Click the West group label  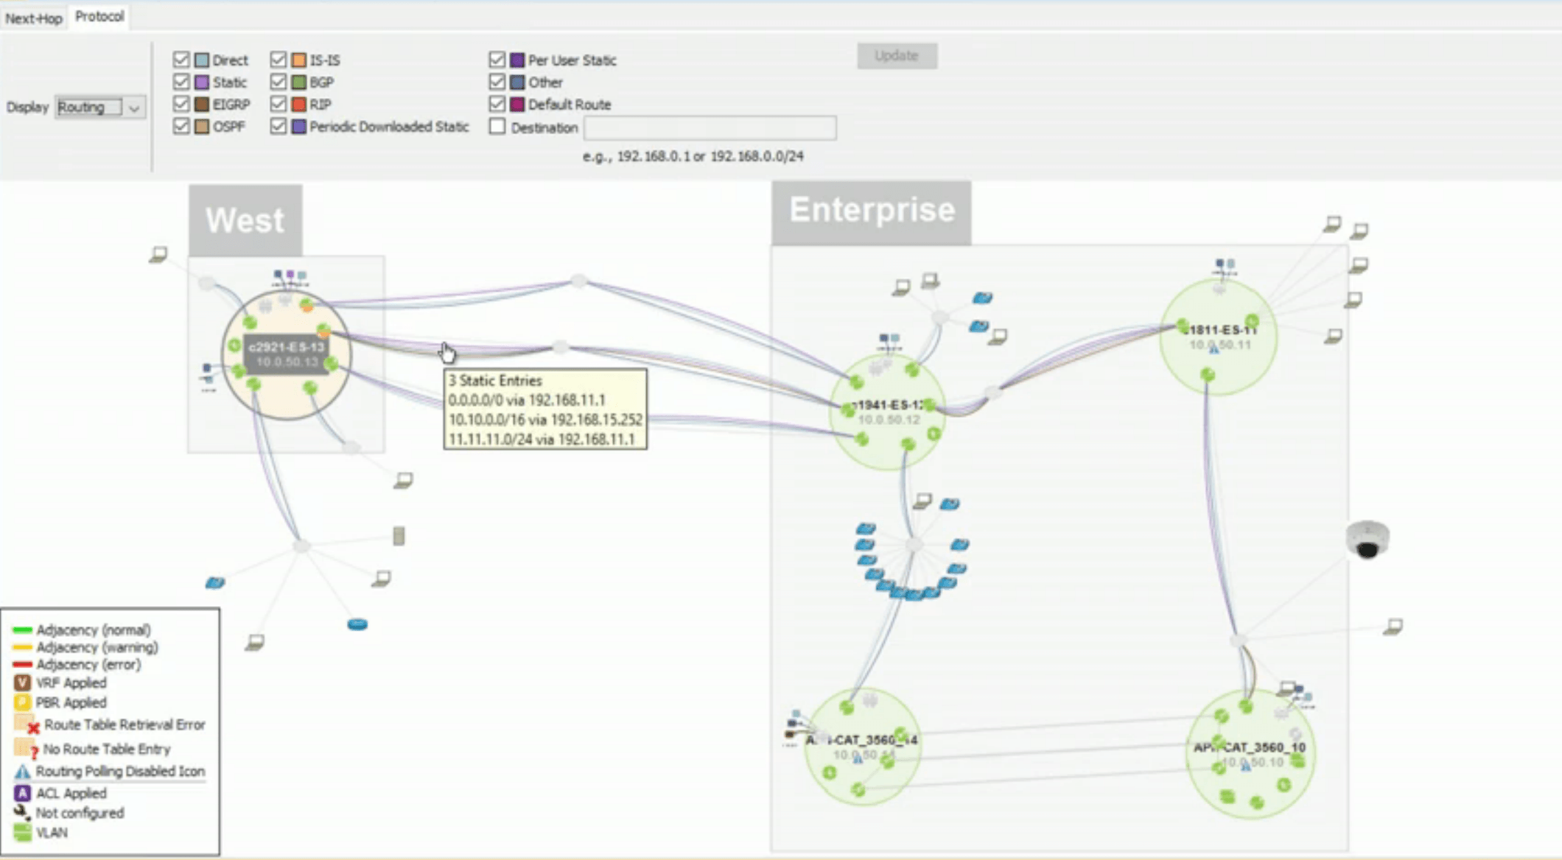tap(245, 220)
